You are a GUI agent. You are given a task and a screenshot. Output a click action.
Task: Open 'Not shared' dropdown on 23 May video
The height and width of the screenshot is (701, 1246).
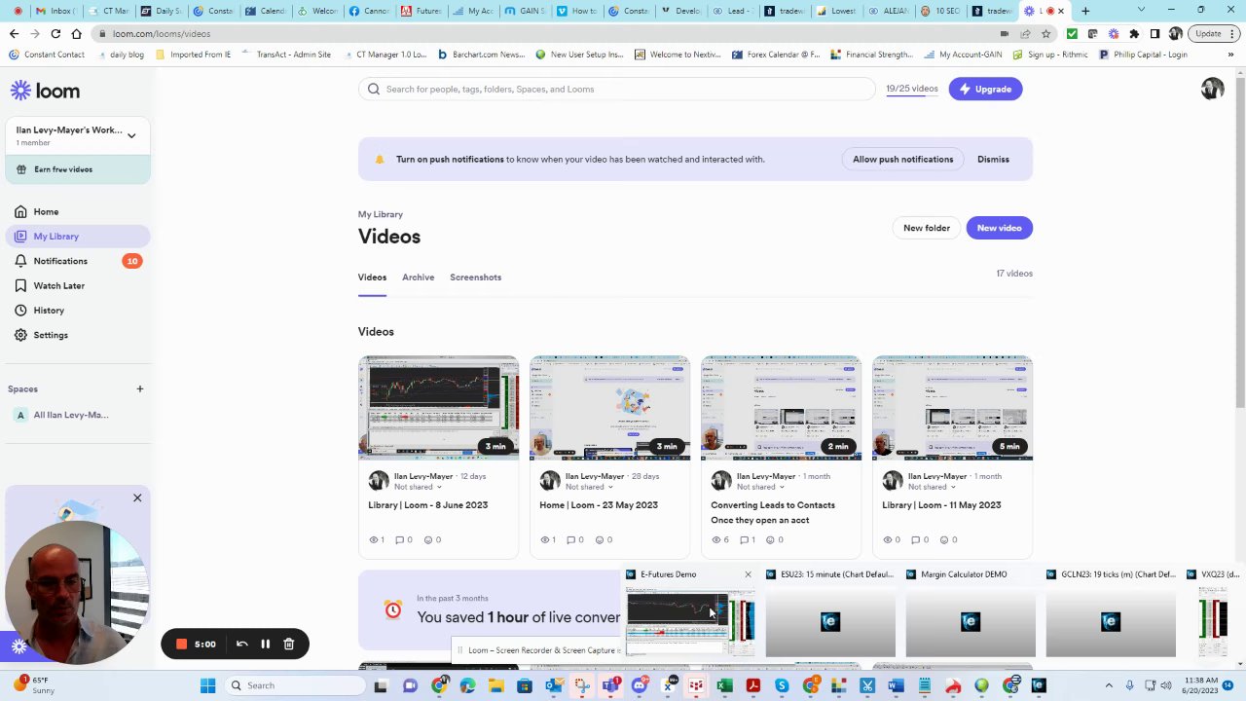588,487
